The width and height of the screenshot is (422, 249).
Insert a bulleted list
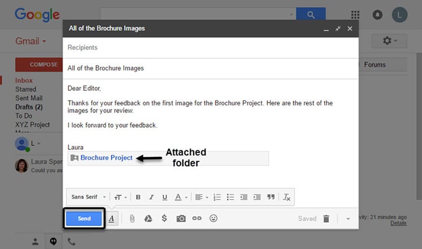(x=230, y=197)
